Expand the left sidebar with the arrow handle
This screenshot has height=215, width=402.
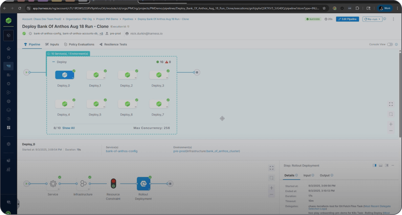[x=18, y=204]
